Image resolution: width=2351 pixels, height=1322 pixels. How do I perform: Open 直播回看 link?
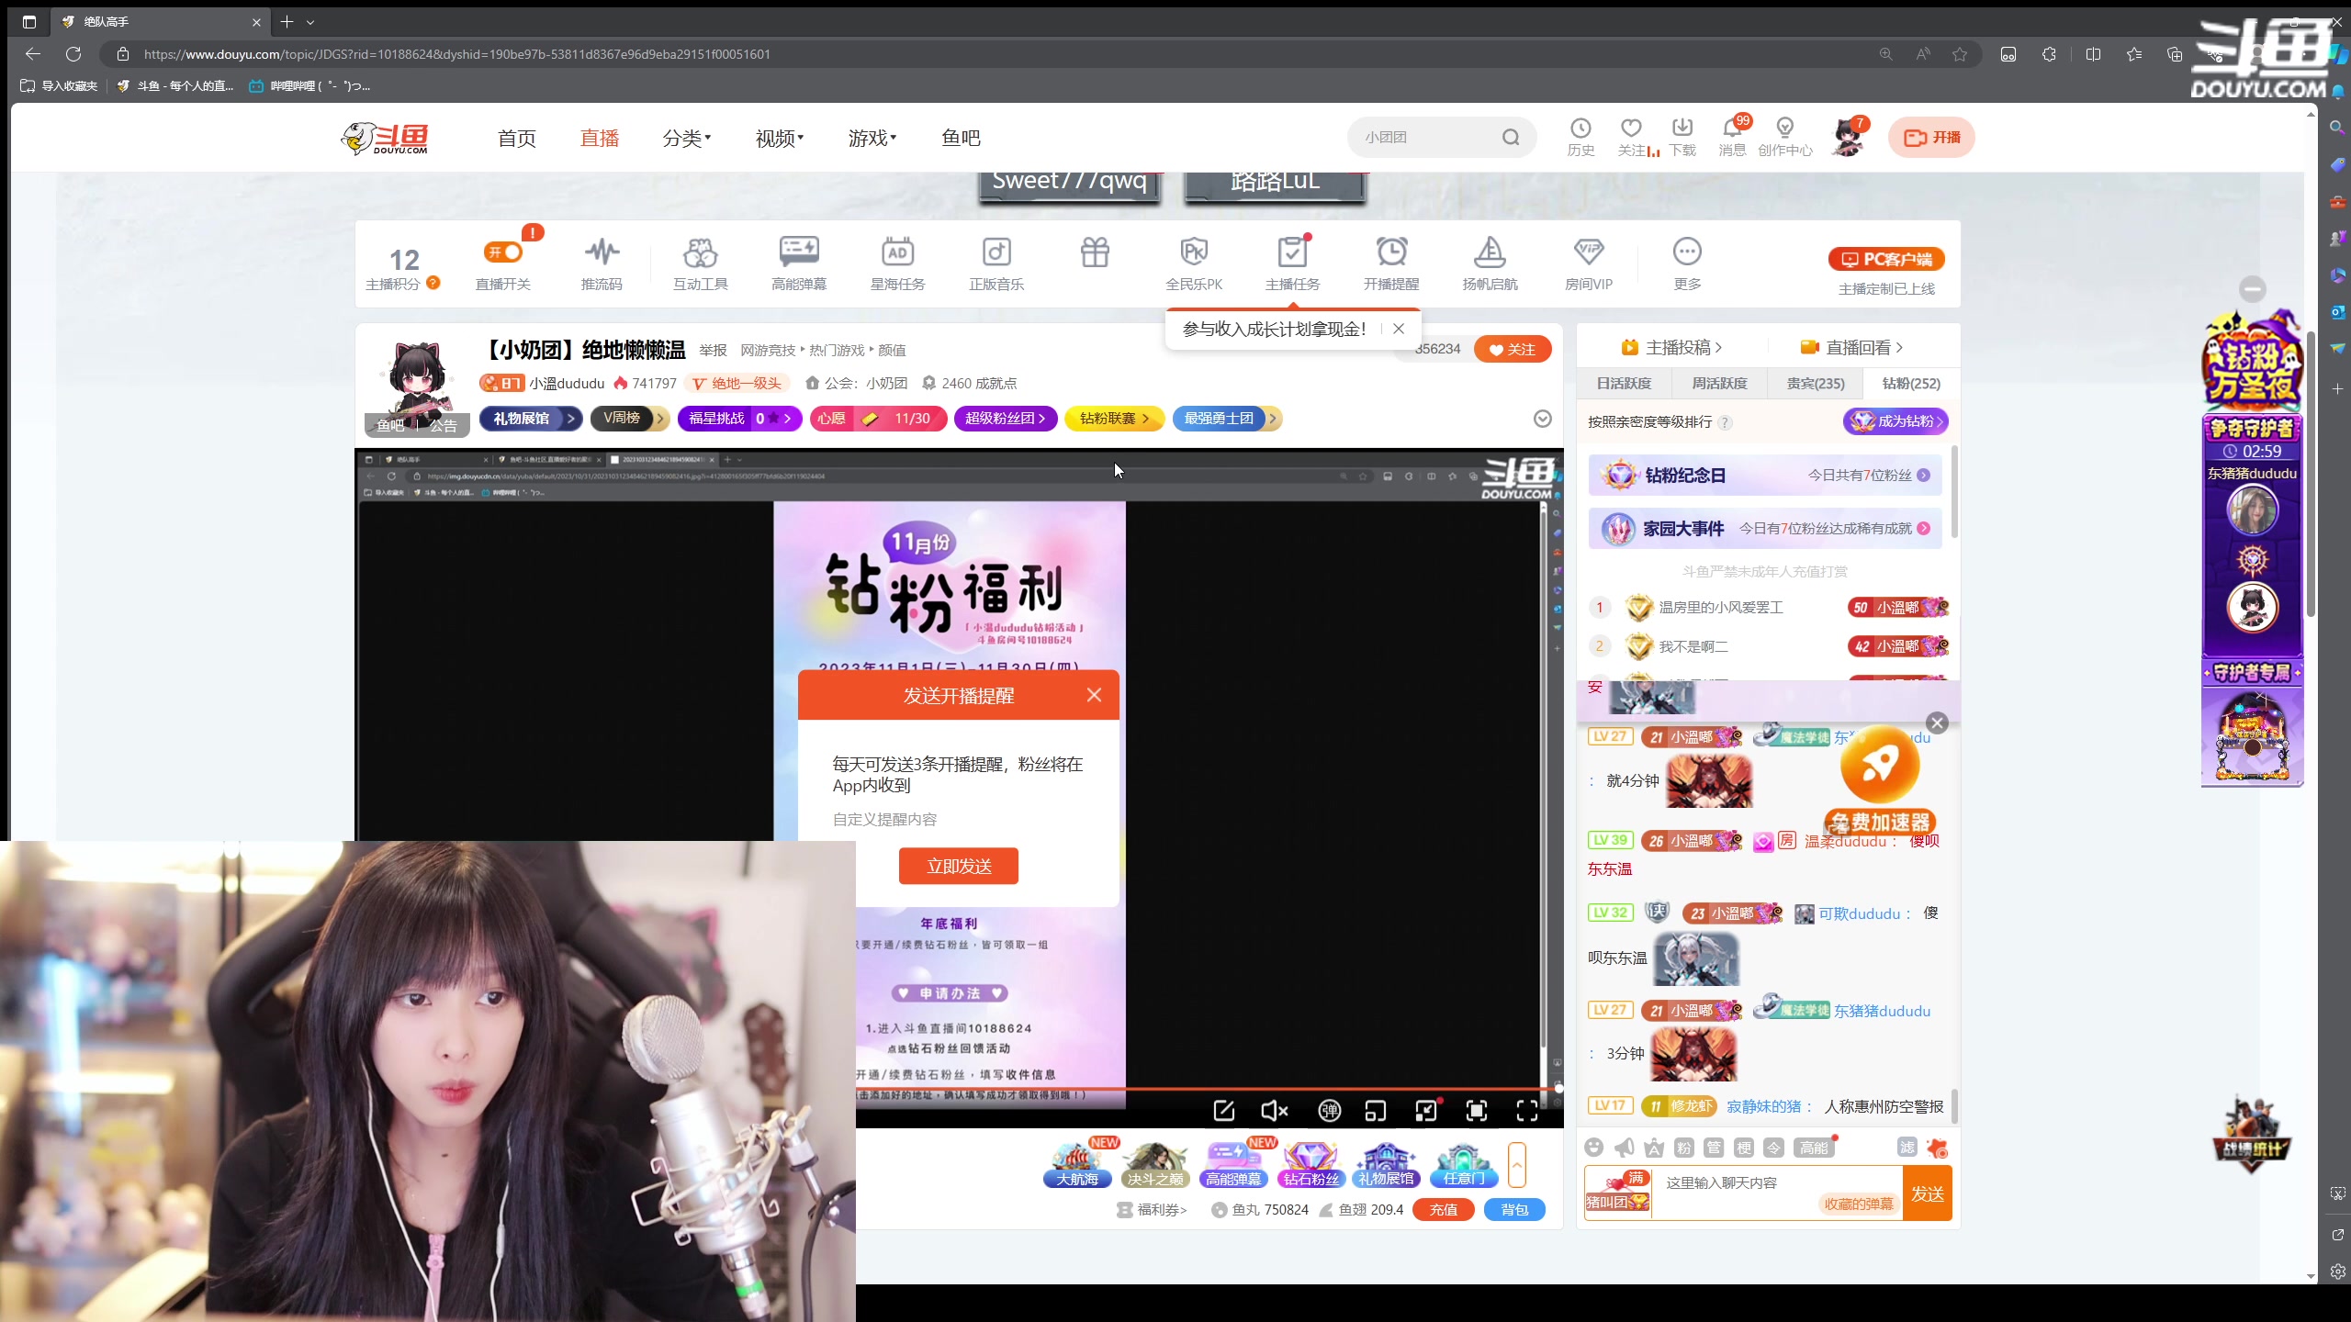click(1851, 347)
